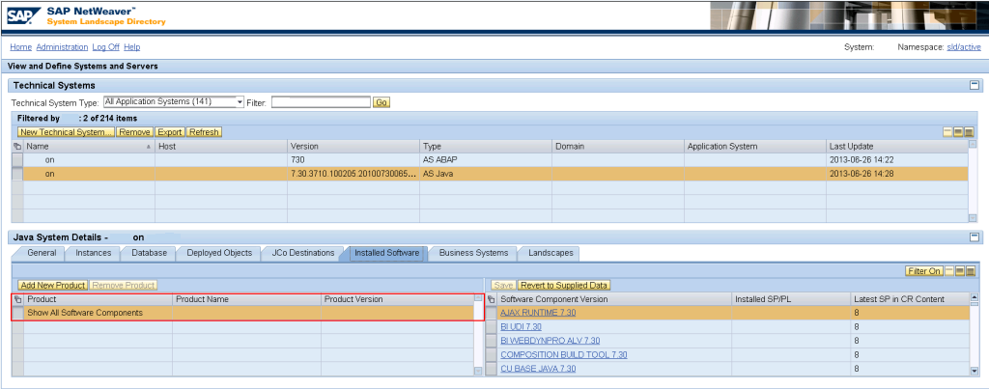Click the Installed SP/PL column header
Screen dimensions: 989x389
tap(791, 299)
